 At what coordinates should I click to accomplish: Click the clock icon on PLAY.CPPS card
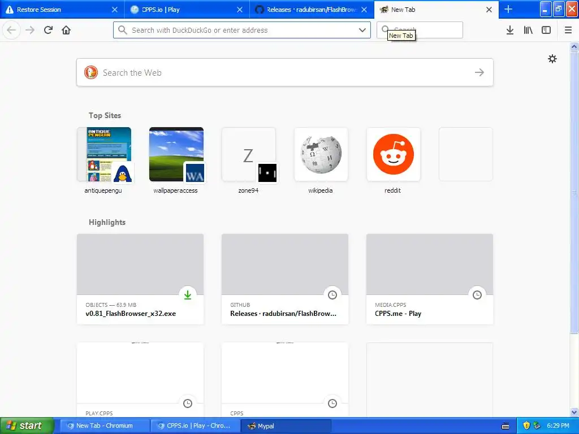click(x=188, y=403)
